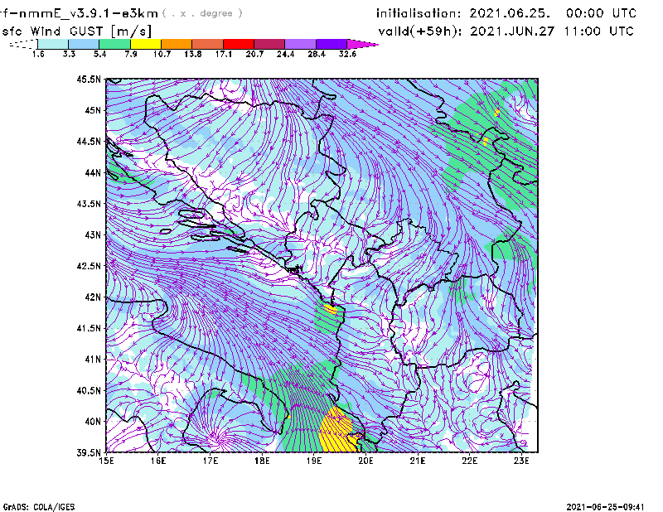Click the '00:00 UTC' initialisation time
663x512 pixels.
tap(602, 13)
